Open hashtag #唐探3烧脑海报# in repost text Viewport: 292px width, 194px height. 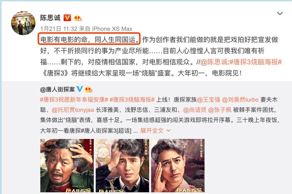click(x=255, y=62)
